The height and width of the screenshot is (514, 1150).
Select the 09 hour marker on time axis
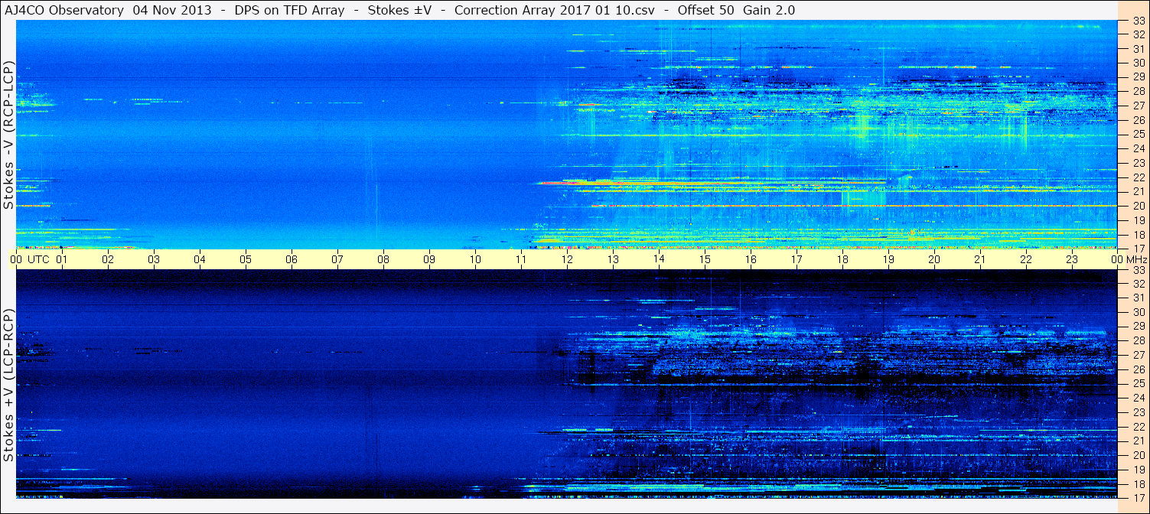click(x=429, y=259)
